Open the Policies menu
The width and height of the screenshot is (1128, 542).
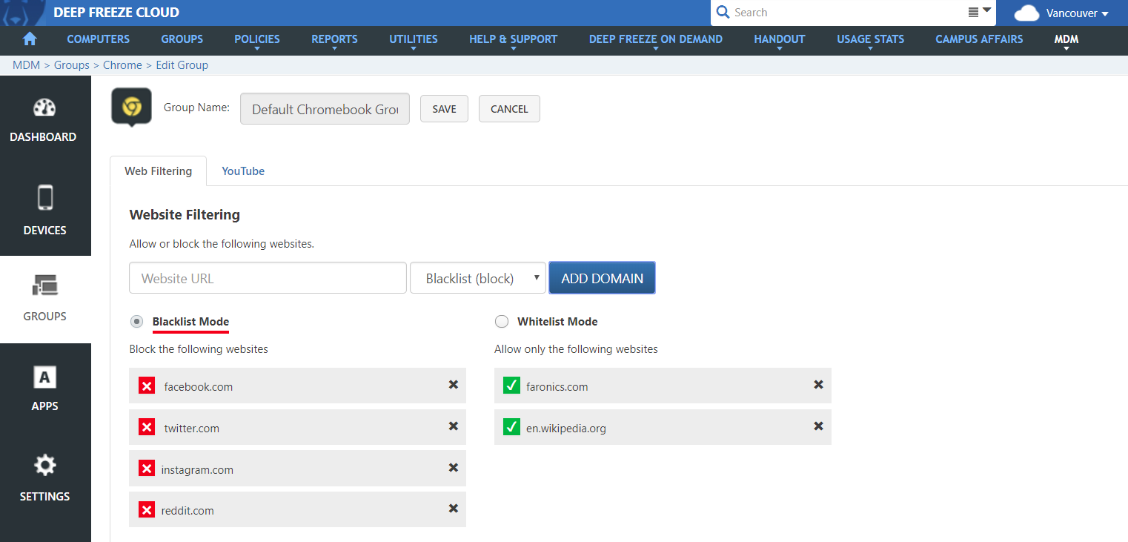coord(257,39)
